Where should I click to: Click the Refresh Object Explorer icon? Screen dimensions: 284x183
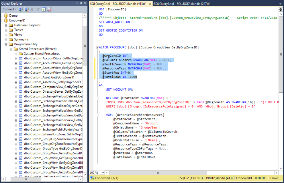point(44,9)
